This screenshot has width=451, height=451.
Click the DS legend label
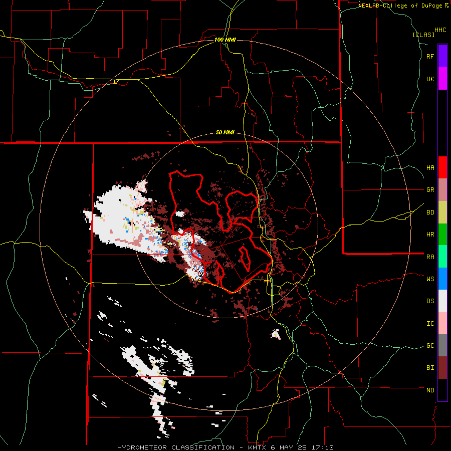coord(430,301)
